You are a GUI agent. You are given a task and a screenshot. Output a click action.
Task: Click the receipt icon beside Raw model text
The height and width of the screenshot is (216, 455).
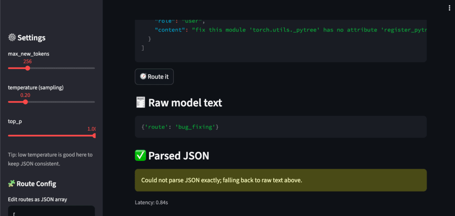click(x=140, y=103)
